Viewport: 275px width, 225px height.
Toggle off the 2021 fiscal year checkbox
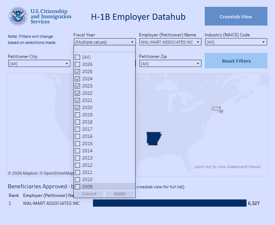tap(77, 100)
